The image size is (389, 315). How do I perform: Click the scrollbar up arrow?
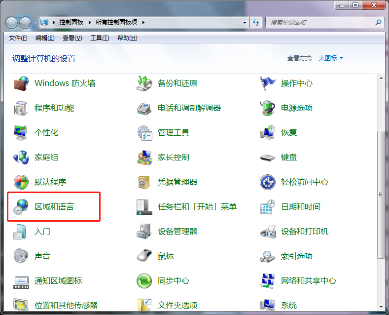click(x=381, y=78)
